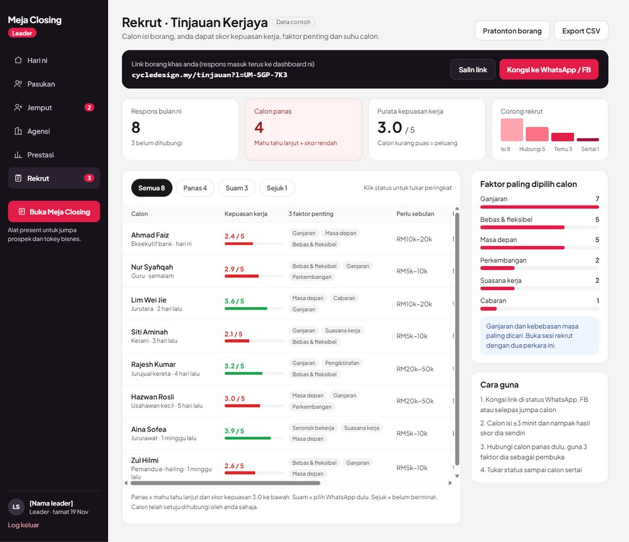The width and height of the screenshot is (629, 542).
Task: Export data with Export CSV
Action: tap(581, 31)
